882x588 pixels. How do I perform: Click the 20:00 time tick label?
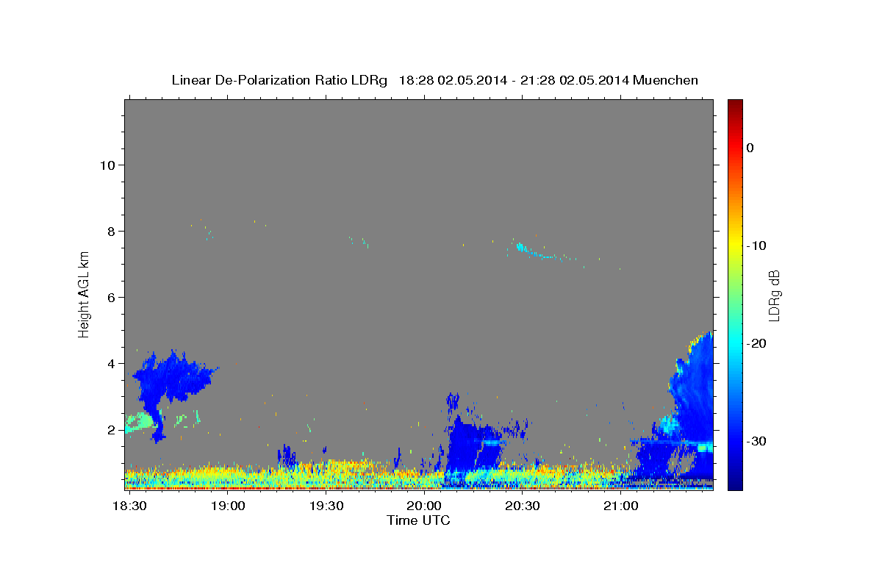(424, 506)
